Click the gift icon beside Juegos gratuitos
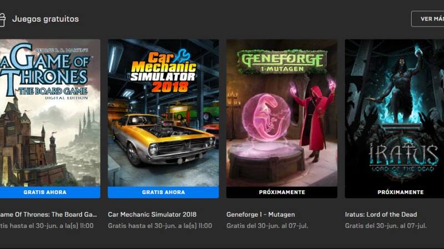The image size is (444, 249). click(2, 20)
